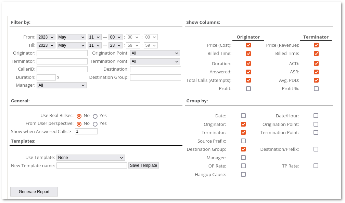Enable grouping by Hangup Cause
This screenshot has width=345, height=203.
[243, 174]
